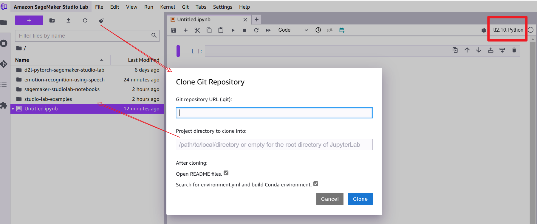The height and width of the screenshot is (224, 537).
Task: Click the New Launcher plus button
Action: pyautogui.click(x=29, y=20)
